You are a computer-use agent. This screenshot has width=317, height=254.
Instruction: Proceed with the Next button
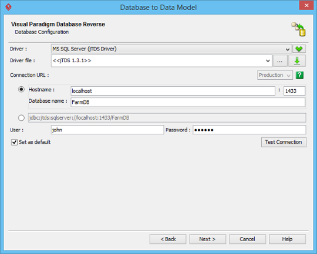pos(208,239)
